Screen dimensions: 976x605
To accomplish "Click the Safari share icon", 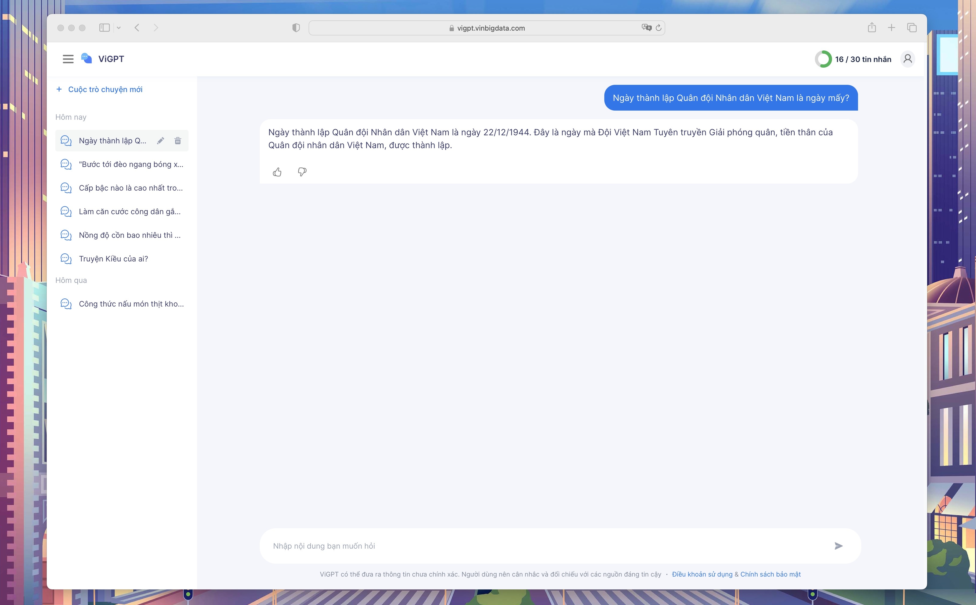I will [x=872, y=28].
